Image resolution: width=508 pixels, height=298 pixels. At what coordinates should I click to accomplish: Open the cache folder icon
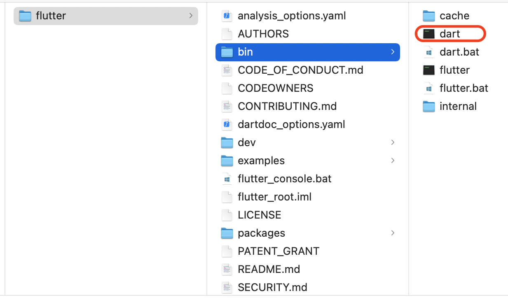pos(429,16)
